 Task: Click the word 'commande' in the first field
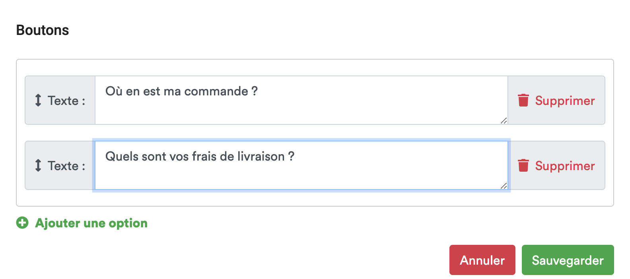216,91
